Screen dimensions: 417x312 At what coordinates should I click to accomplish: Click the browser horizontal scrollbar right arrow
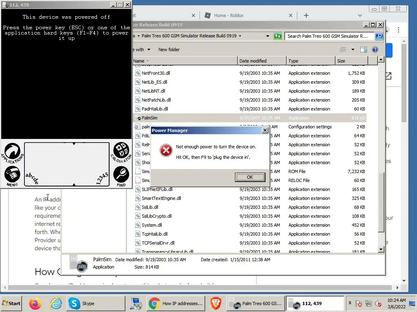point(397,288)
